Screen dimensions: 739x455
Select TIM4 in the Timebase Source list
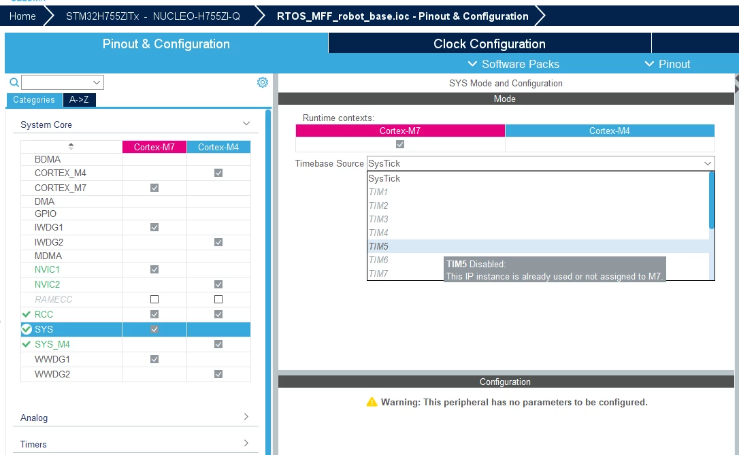(538, 233)
